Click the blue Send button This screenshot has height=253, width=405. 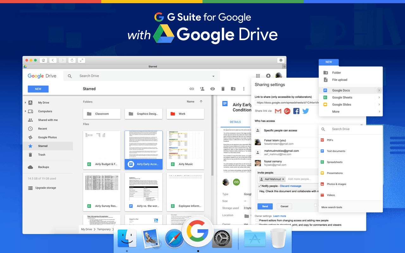(265, 206)
